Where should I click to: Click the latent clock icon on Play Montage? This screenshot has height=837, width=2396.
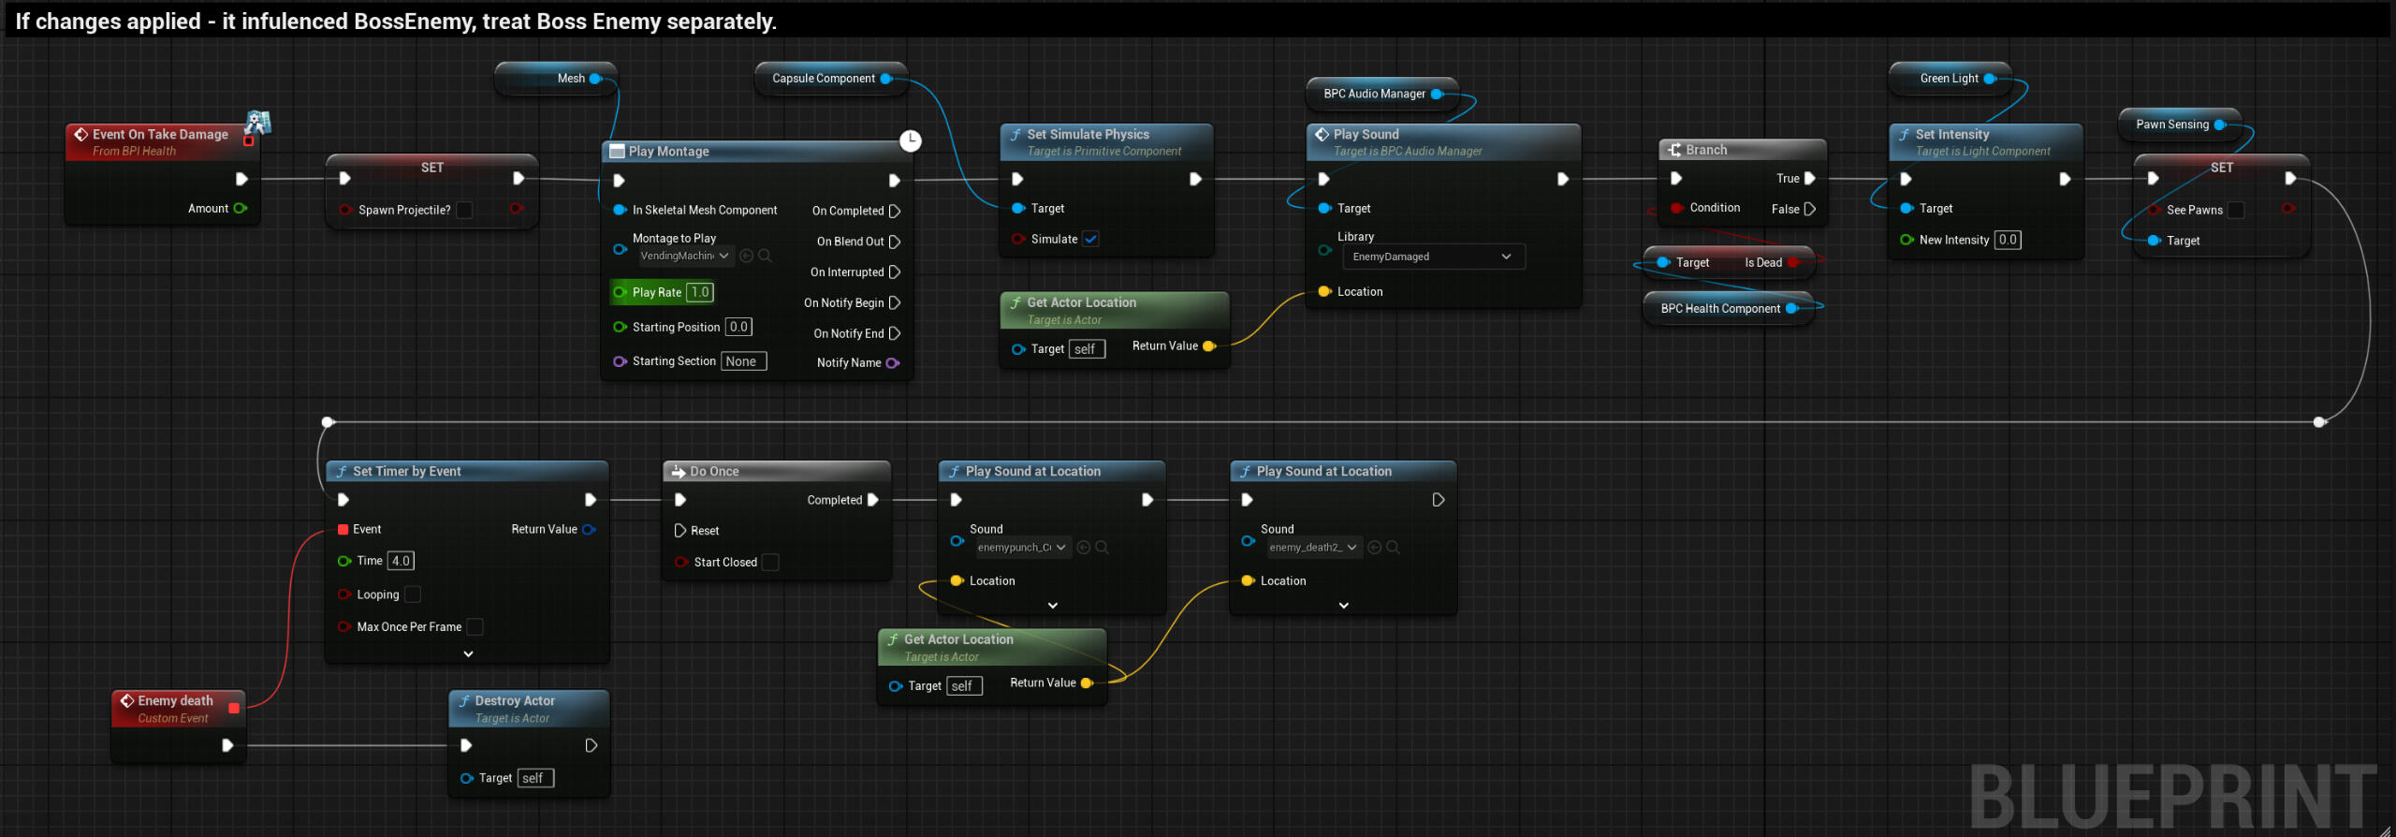click(x=910, y=140)
